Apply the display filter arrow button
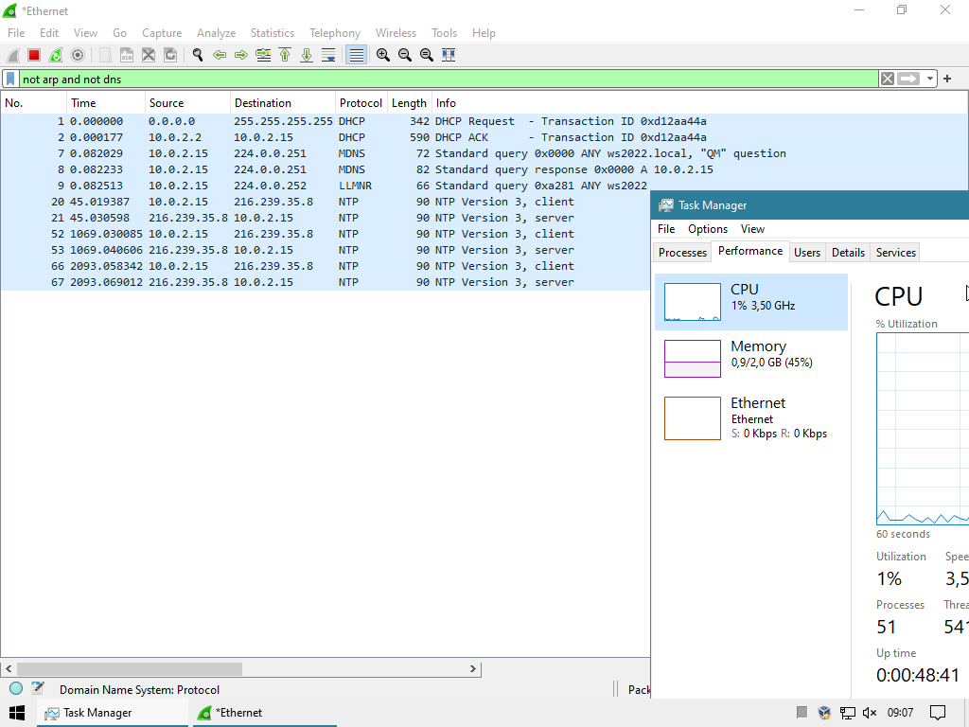Viewport: 969px width, 727px height. [x=908, y=80]
